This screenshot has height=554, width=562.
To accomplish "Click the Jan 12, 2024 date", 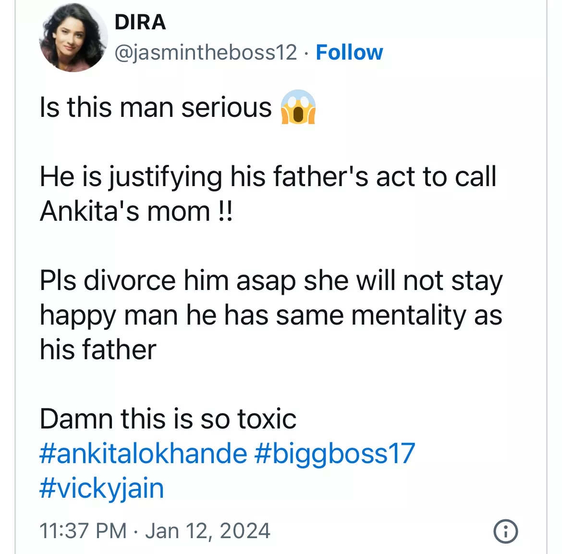I will [208, 531].
